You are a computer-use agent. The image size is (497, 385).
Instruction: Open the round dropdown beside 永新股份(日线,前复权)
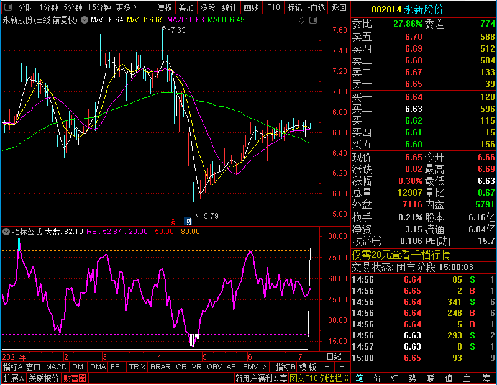click(84, 20)
